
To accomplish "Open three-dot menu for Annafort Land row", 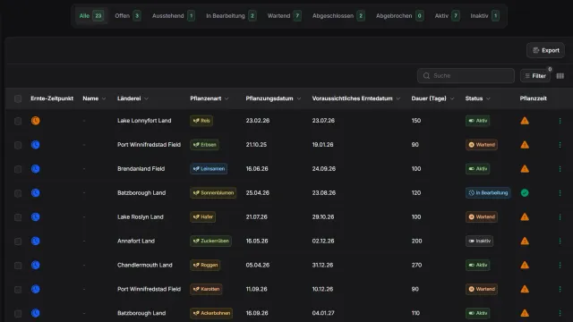I will (560, 241).
